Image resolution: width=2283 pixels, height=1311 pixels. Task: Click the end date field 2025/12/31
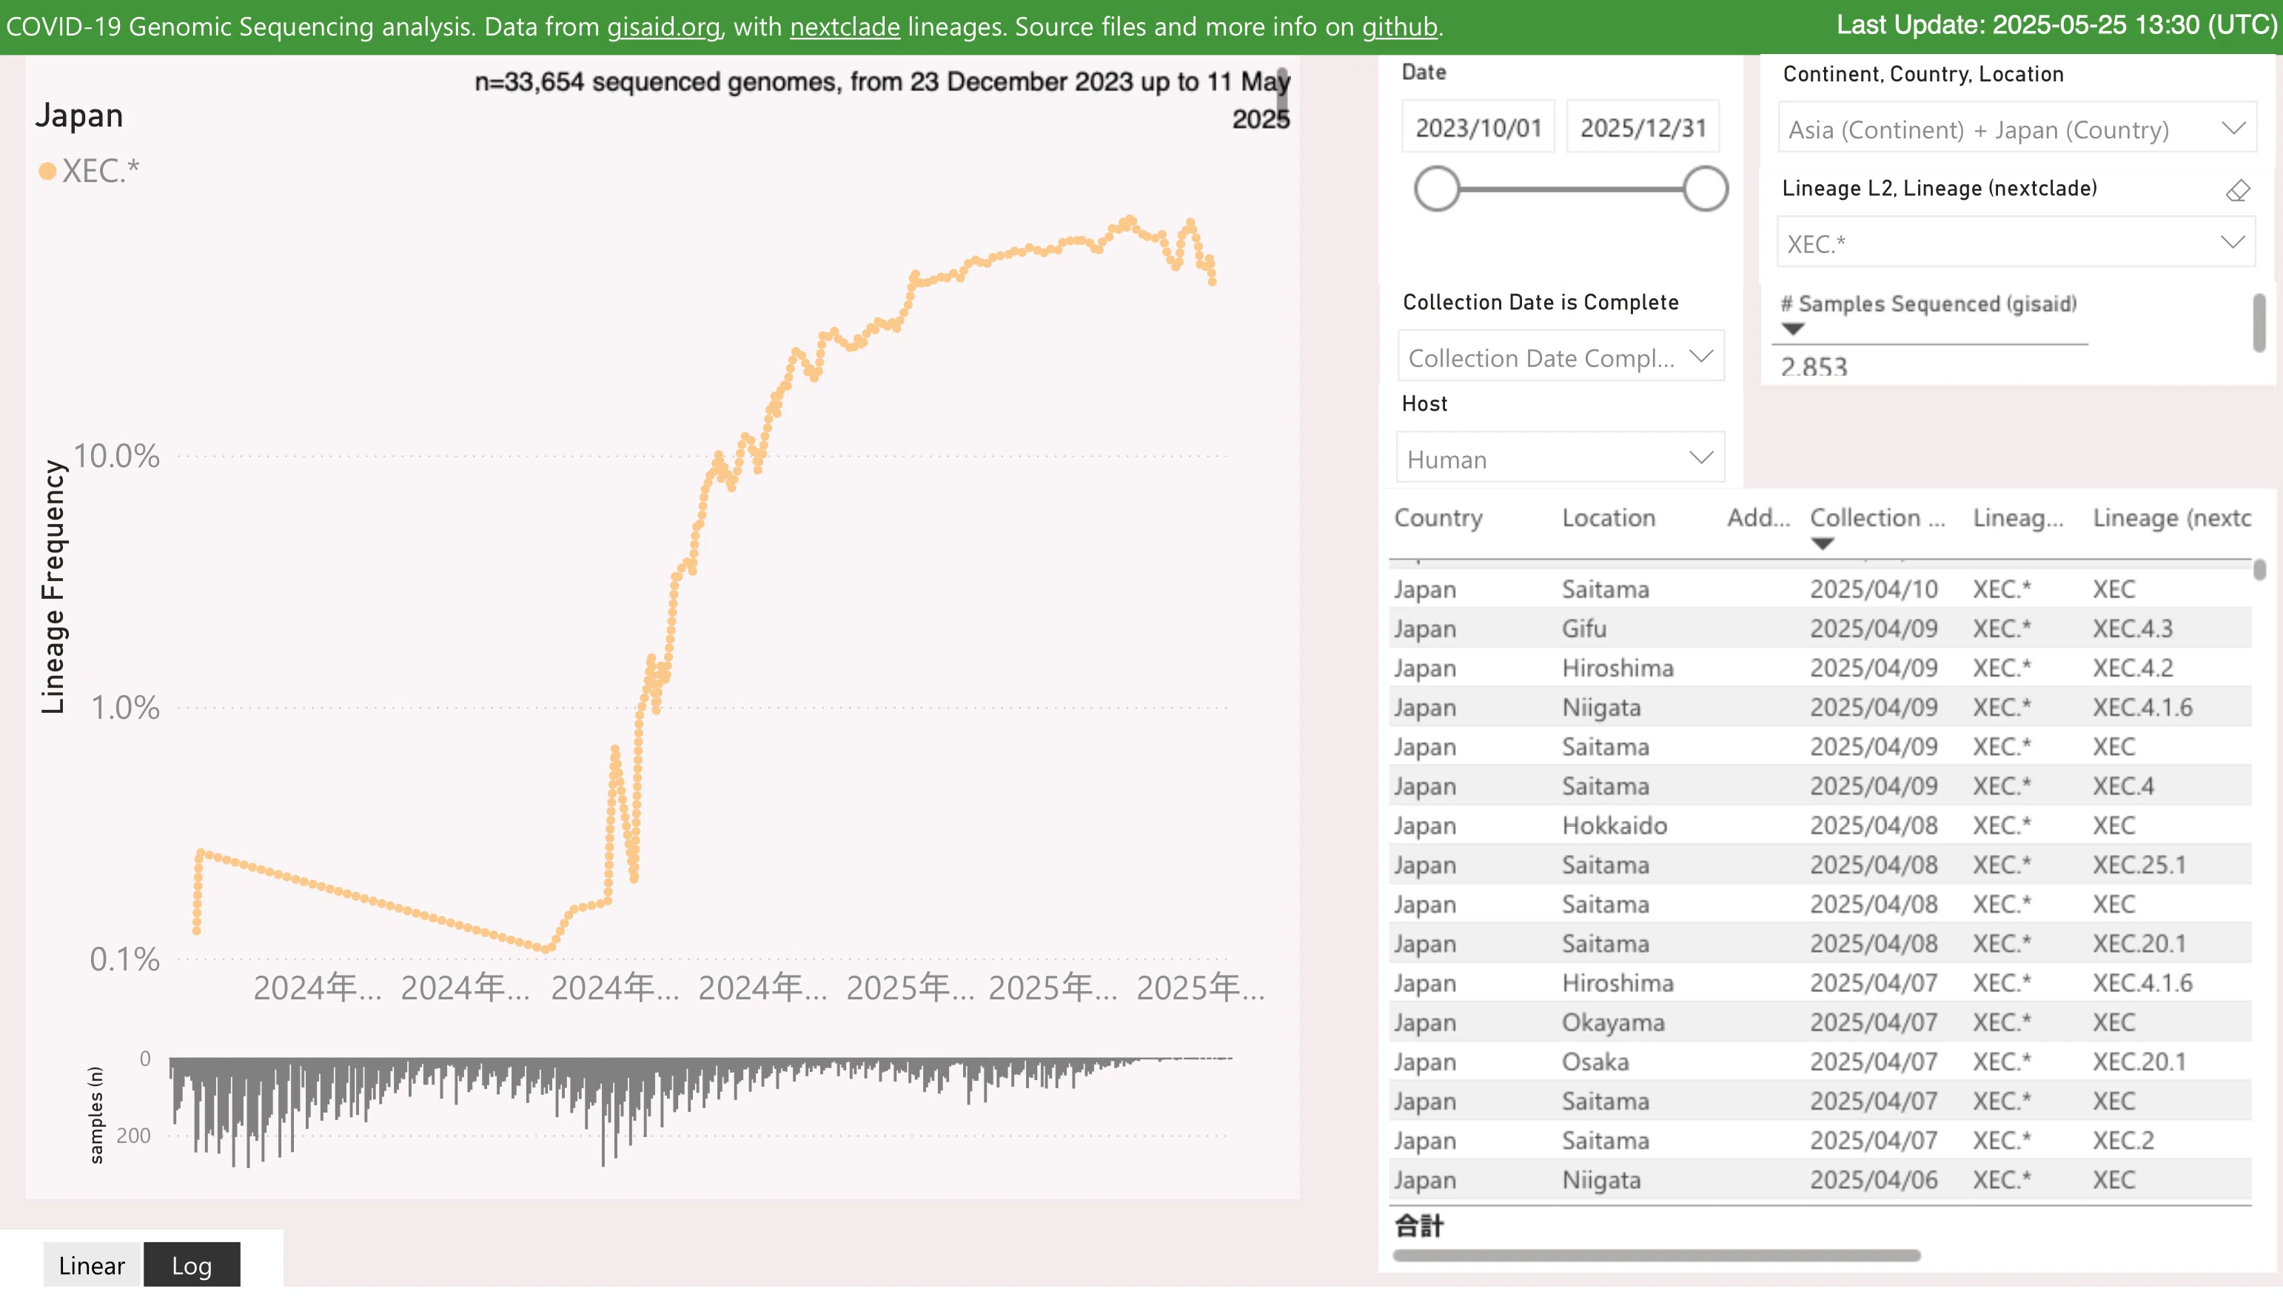tap(1643, 127)
